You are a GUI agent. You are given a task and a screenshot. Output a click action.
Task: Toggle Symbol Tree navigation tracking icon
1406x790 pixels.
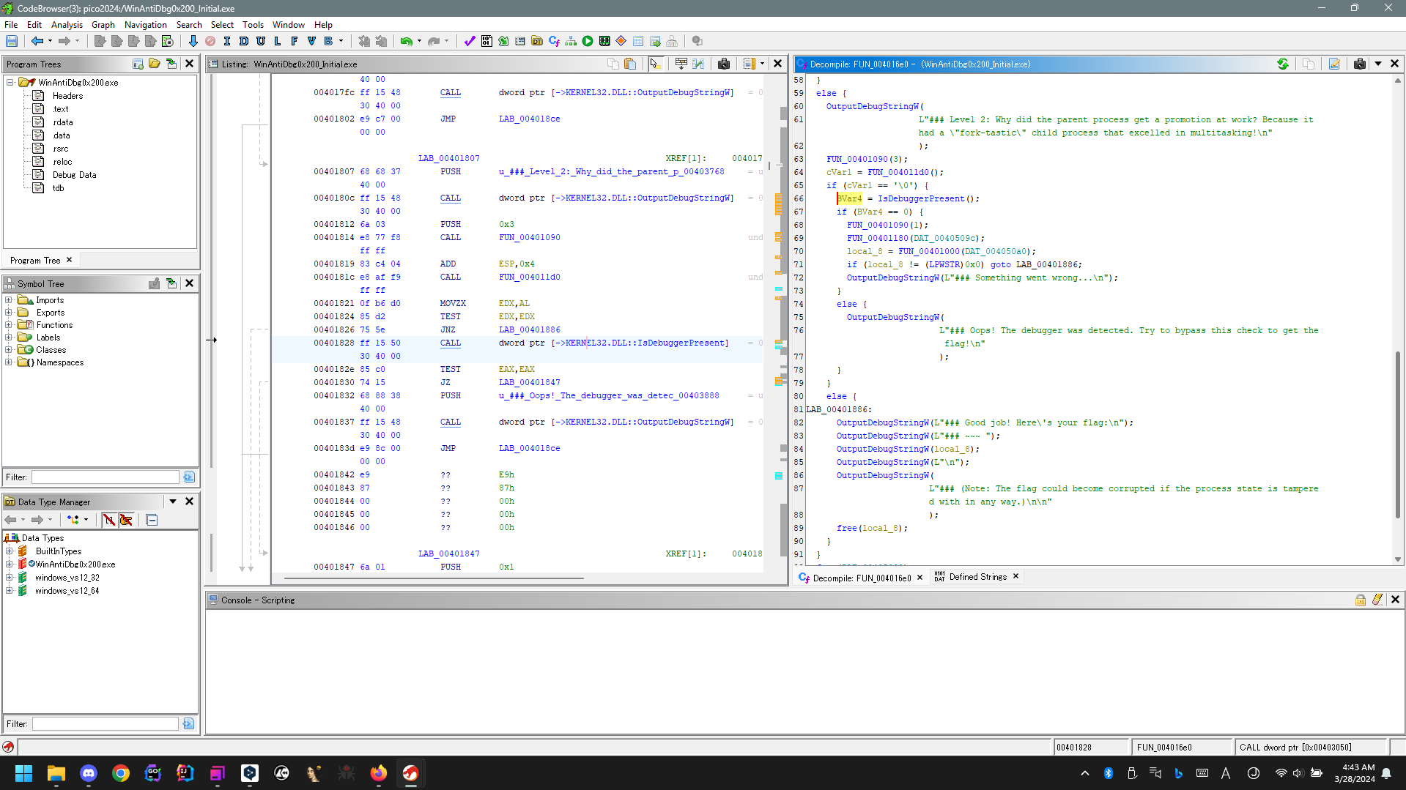point(171,283)
